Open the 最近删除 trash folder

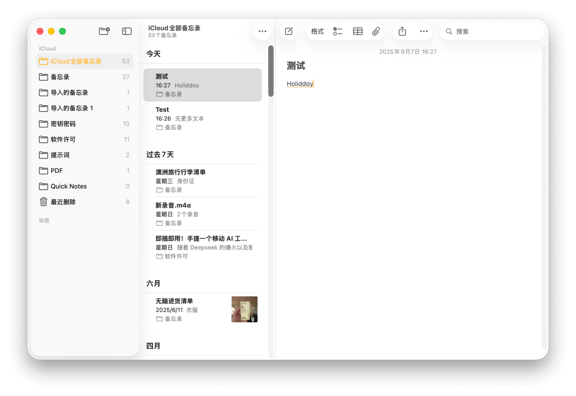pos(63,202)
